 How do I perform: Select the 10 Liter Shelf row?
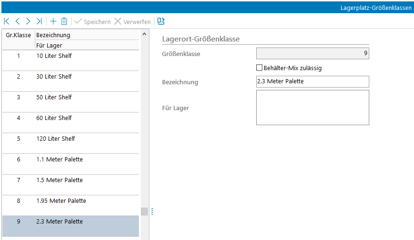(71, 60)
